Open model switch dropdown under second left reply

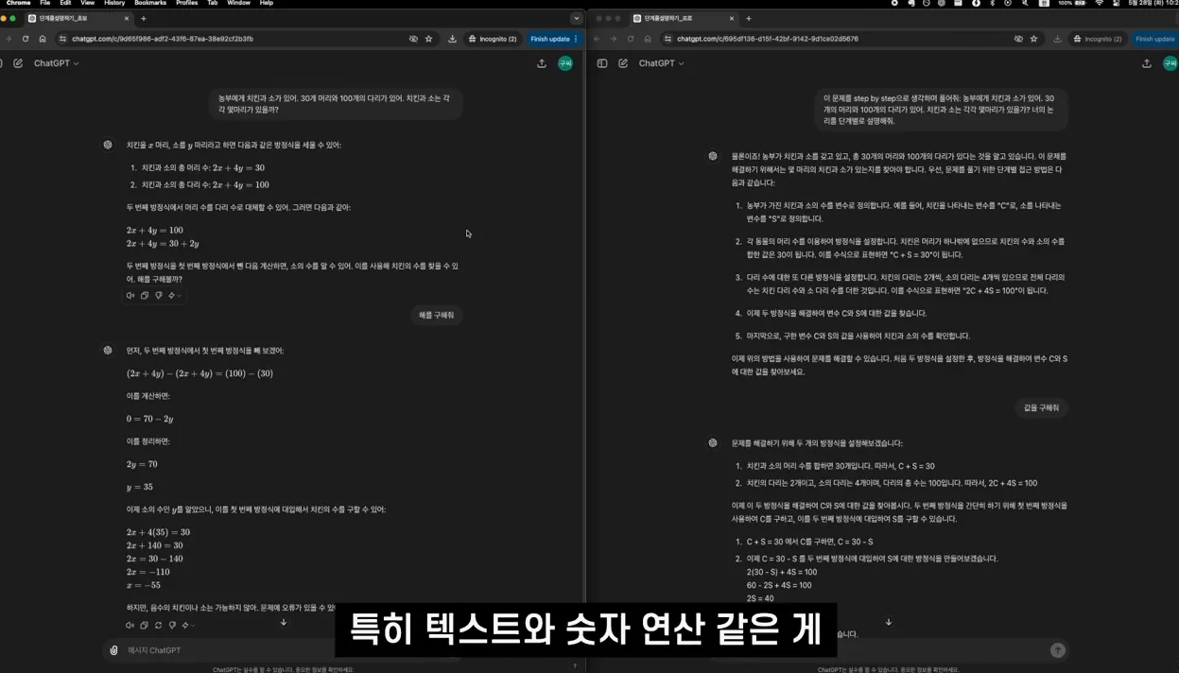click(188, 625)
